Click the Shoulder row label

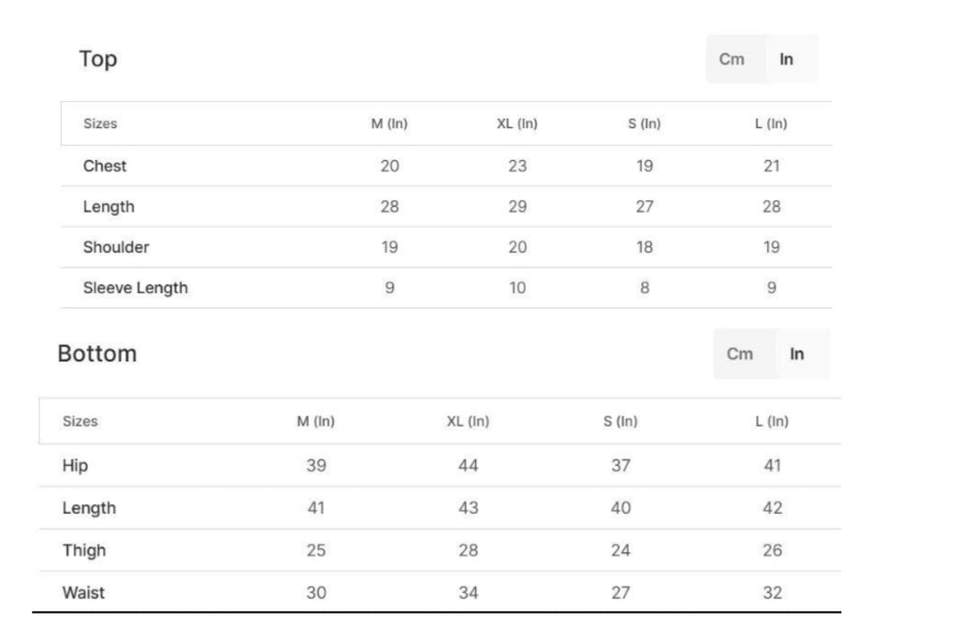[x=116, y=247]
